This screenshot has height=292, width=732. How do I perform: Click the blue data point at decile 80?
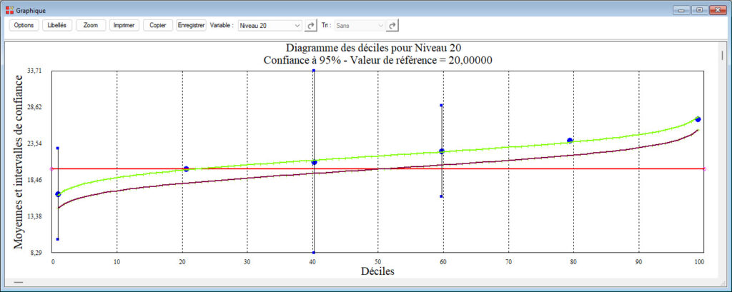coord(570,140)
